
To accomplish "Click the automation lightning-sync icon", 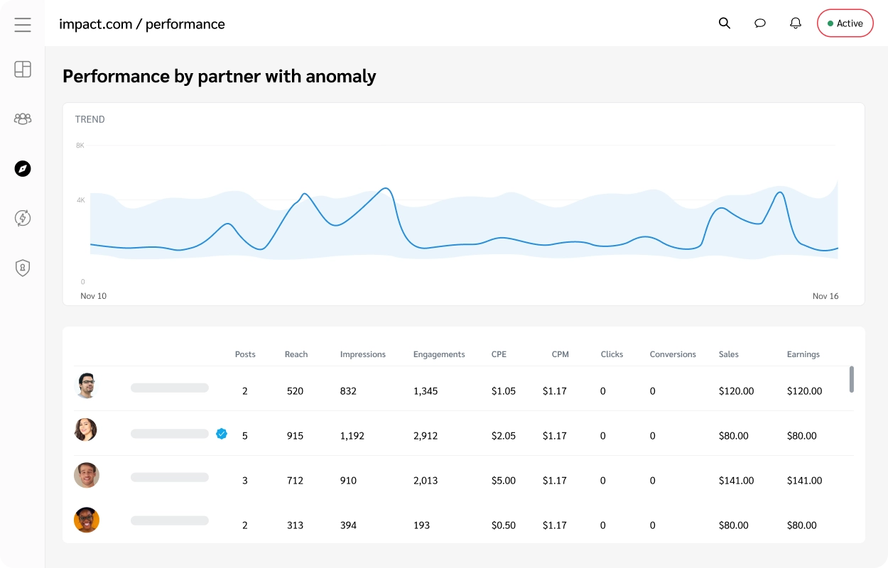I will click(22, 218).
